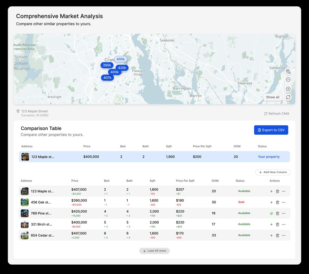Select the 420k map price marker
The height and width of the screenshot is (274, 309).
(x=122, y=68)
